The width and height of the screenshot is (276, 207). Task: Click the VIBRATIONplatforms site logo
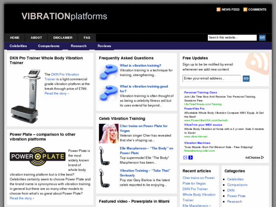tap(64, 16)
